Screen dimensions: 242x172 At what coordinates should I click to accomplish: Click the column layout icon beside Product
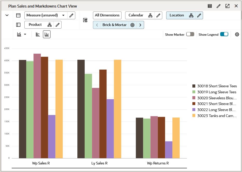click(18, 24)
